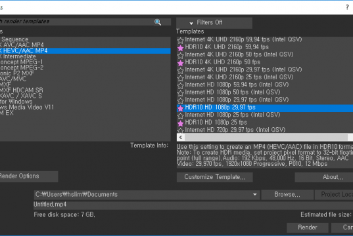Toggle star for Internet 4K UHD 2160p 25 fps

[180, 78]
